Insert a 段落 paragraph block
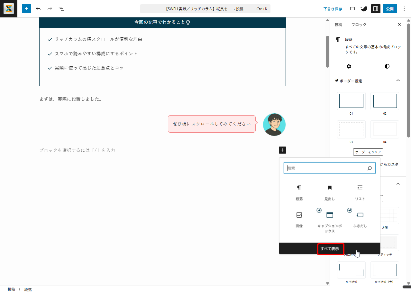This screenshot has width=411, height=293. point(299,193)
